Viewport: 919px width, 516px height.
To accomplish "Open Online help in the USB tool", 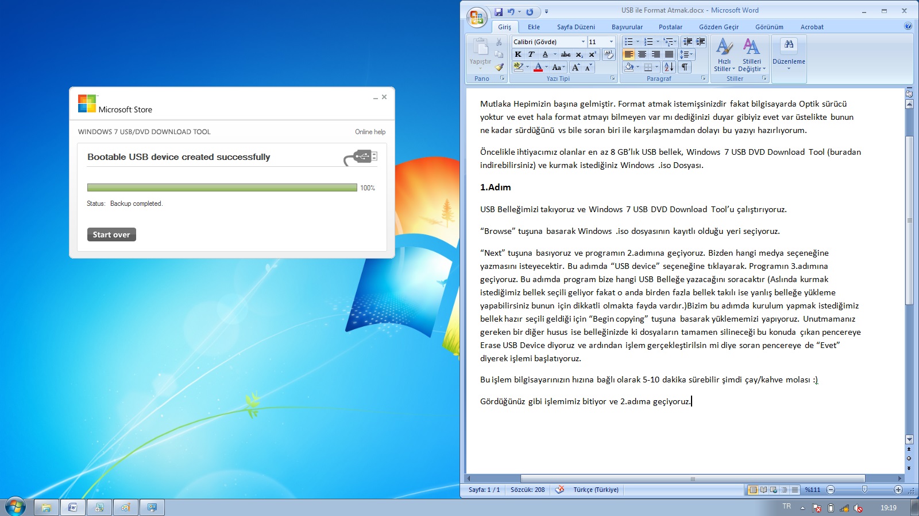I will coord(370,132).
